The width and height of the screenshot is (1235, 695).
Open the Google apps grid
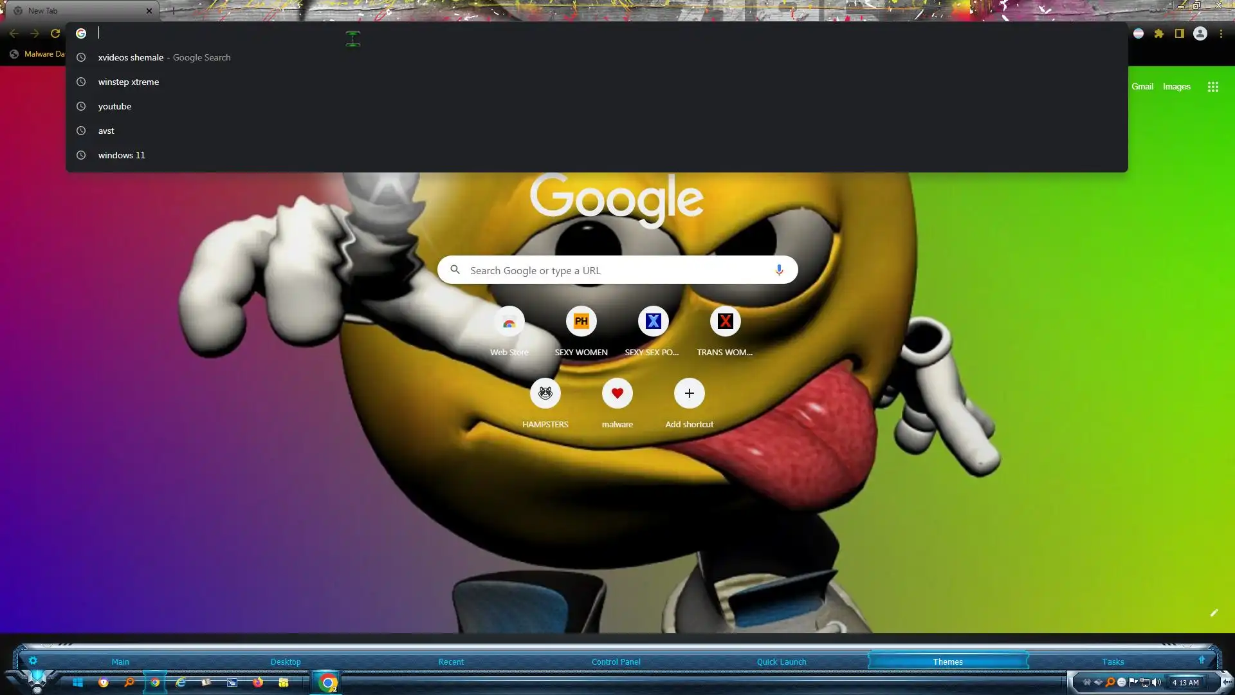(x=1213, y=87)
